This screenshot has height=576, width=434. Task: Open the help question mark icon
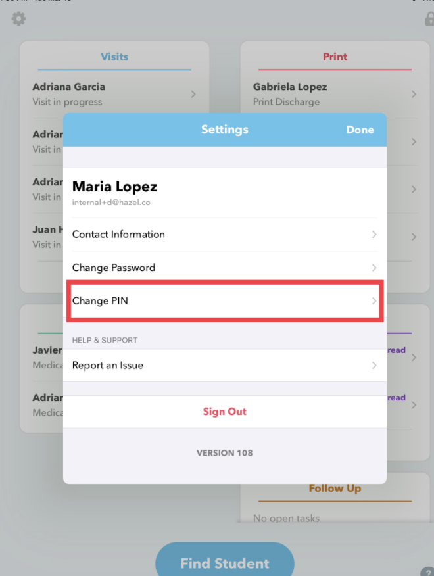pyautogui.click(x=427, y=573)
